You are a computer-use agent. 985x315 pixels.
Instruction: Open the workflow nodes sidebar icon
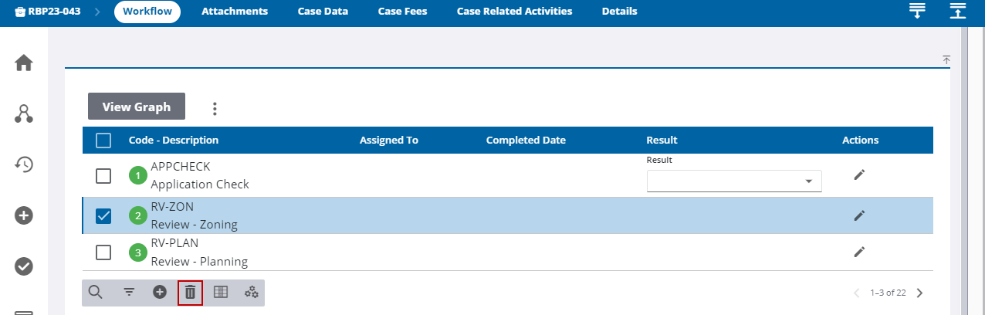pos(23,114)
